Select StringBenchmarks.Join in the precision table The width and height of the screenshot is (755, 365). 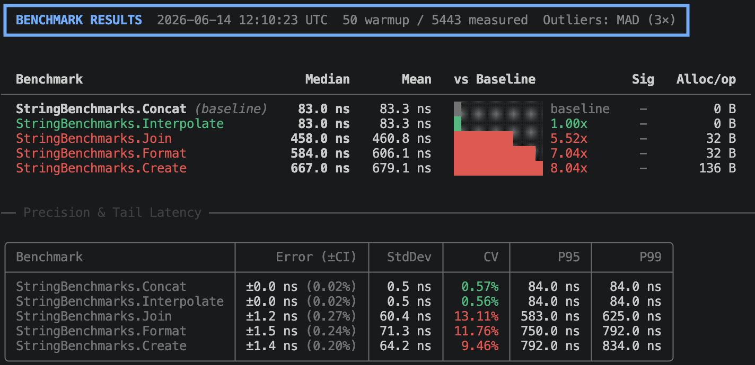[94, 316]
